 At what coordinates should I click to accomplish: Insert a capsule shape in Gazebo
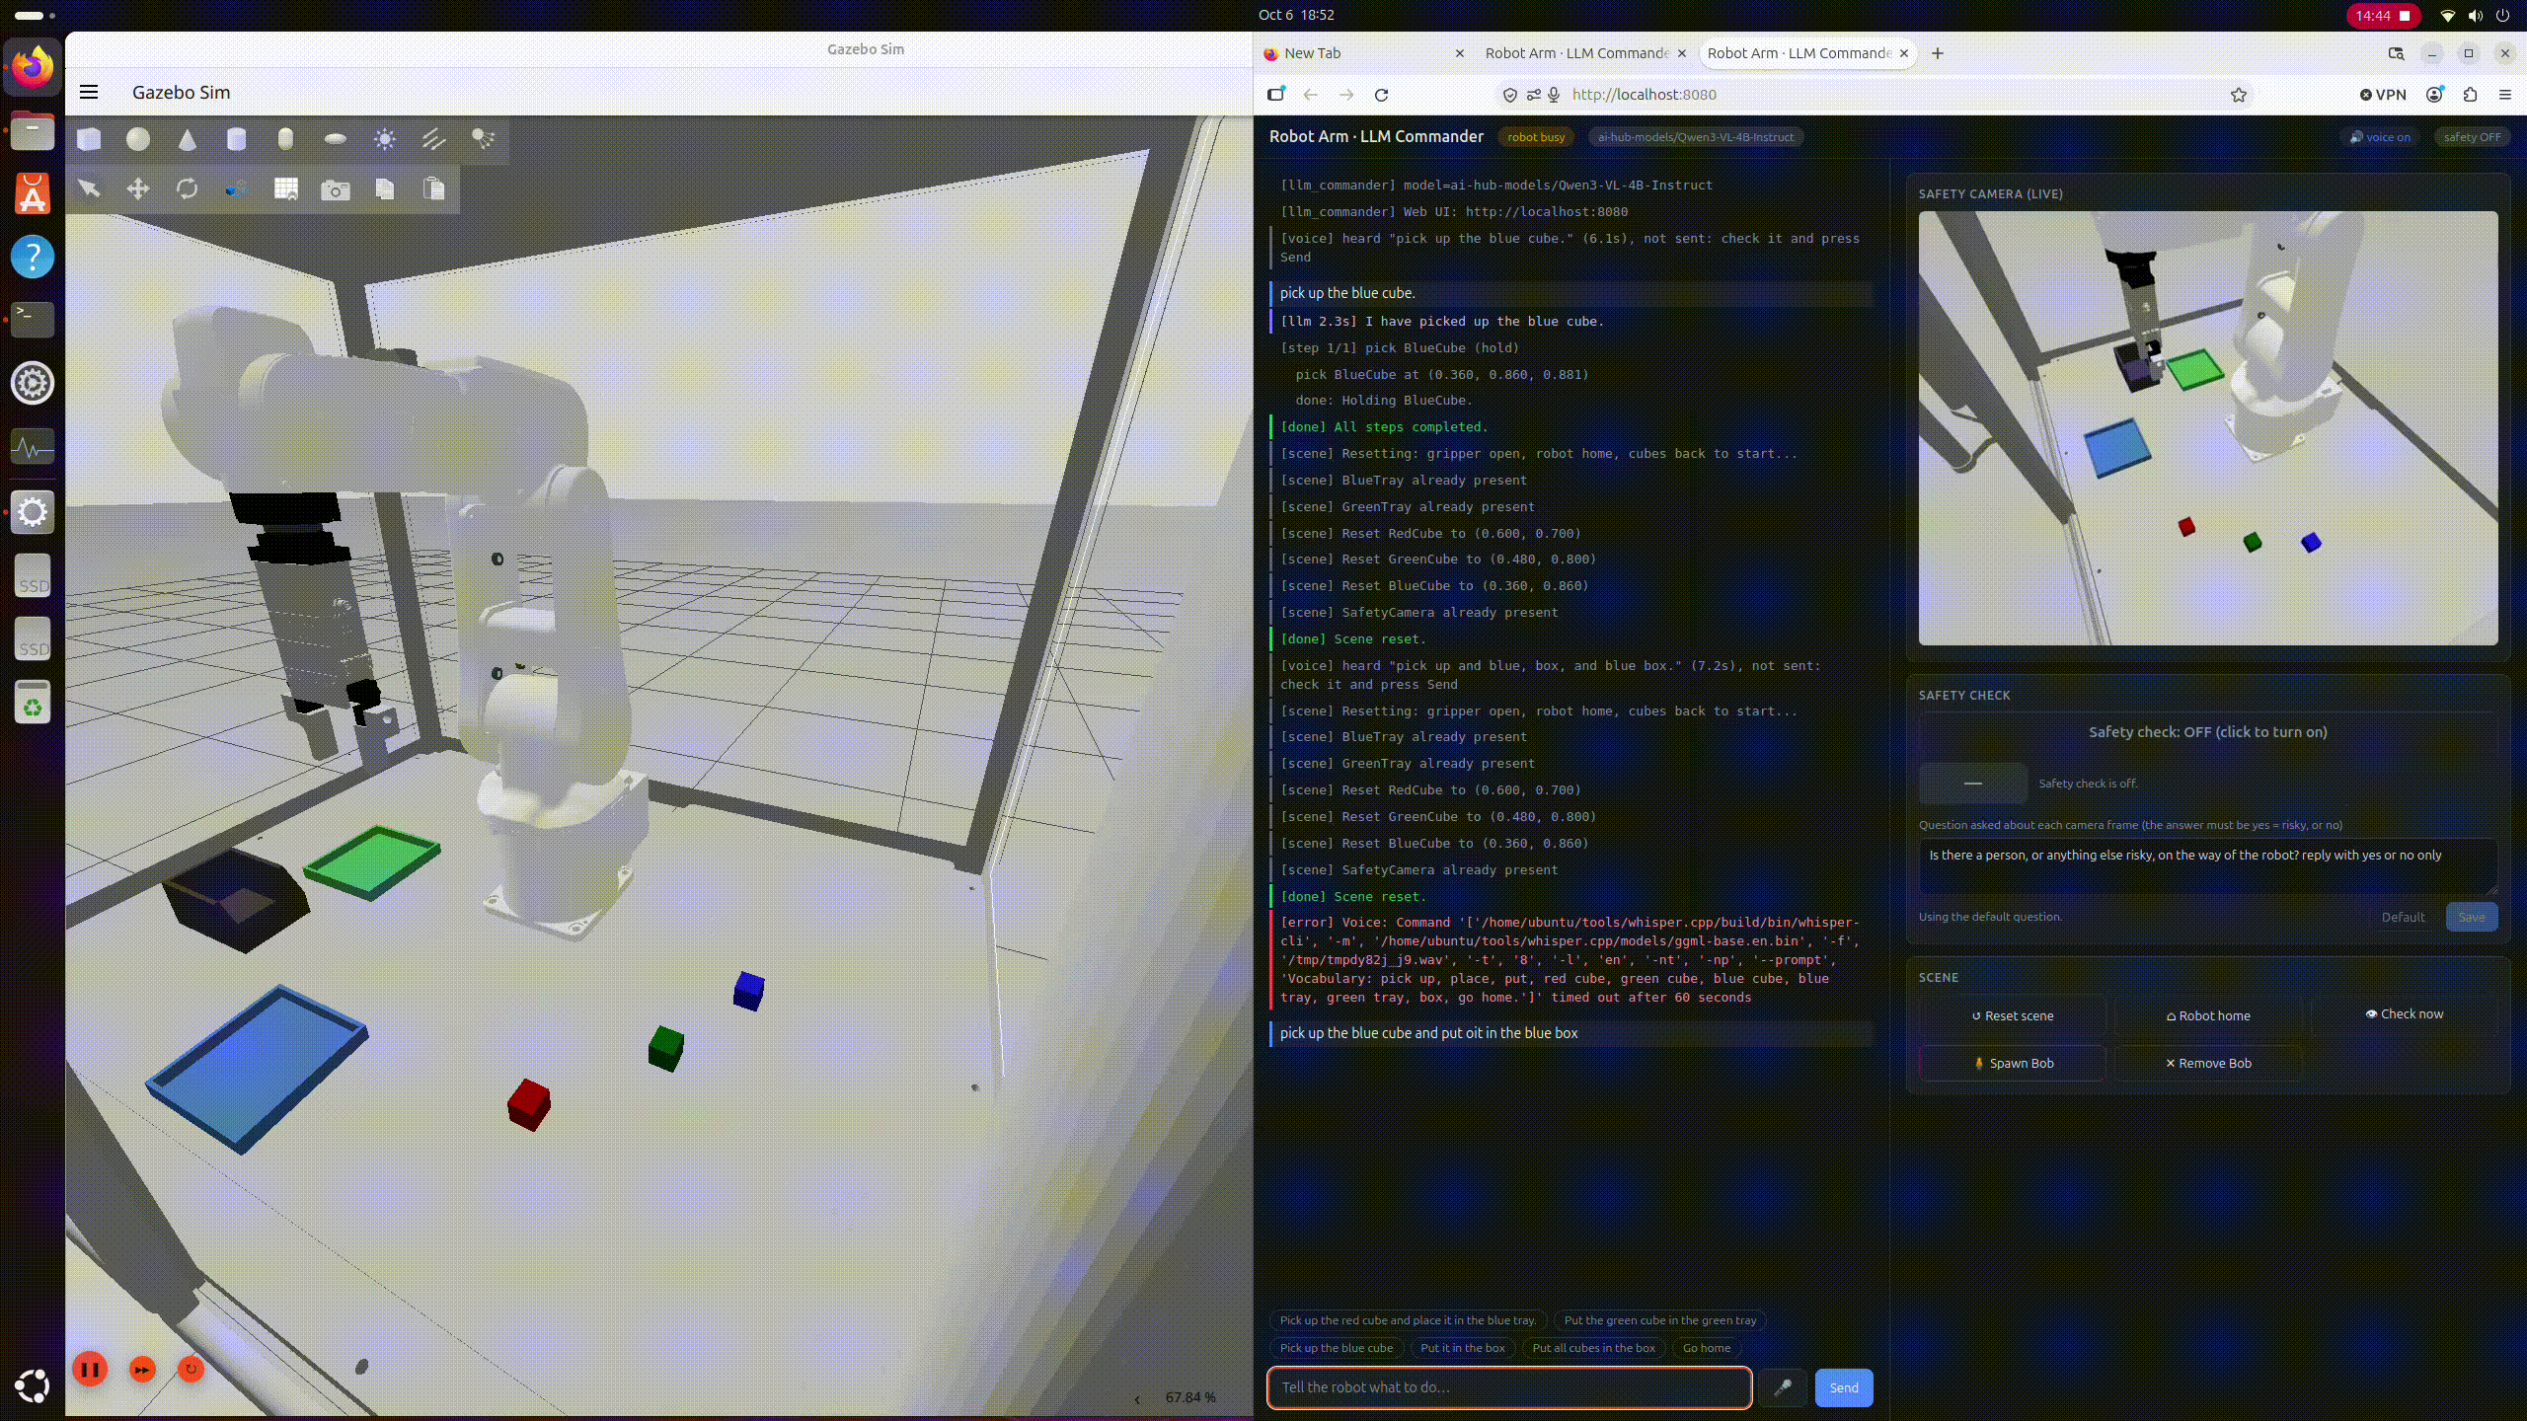[285, 139]
